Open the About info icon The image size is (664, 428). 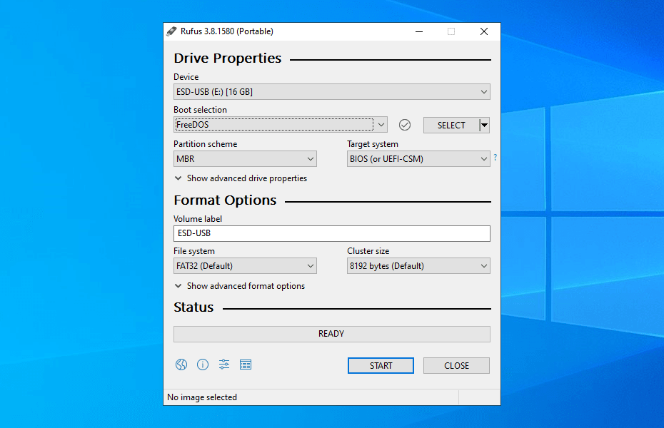coord(203,365)
